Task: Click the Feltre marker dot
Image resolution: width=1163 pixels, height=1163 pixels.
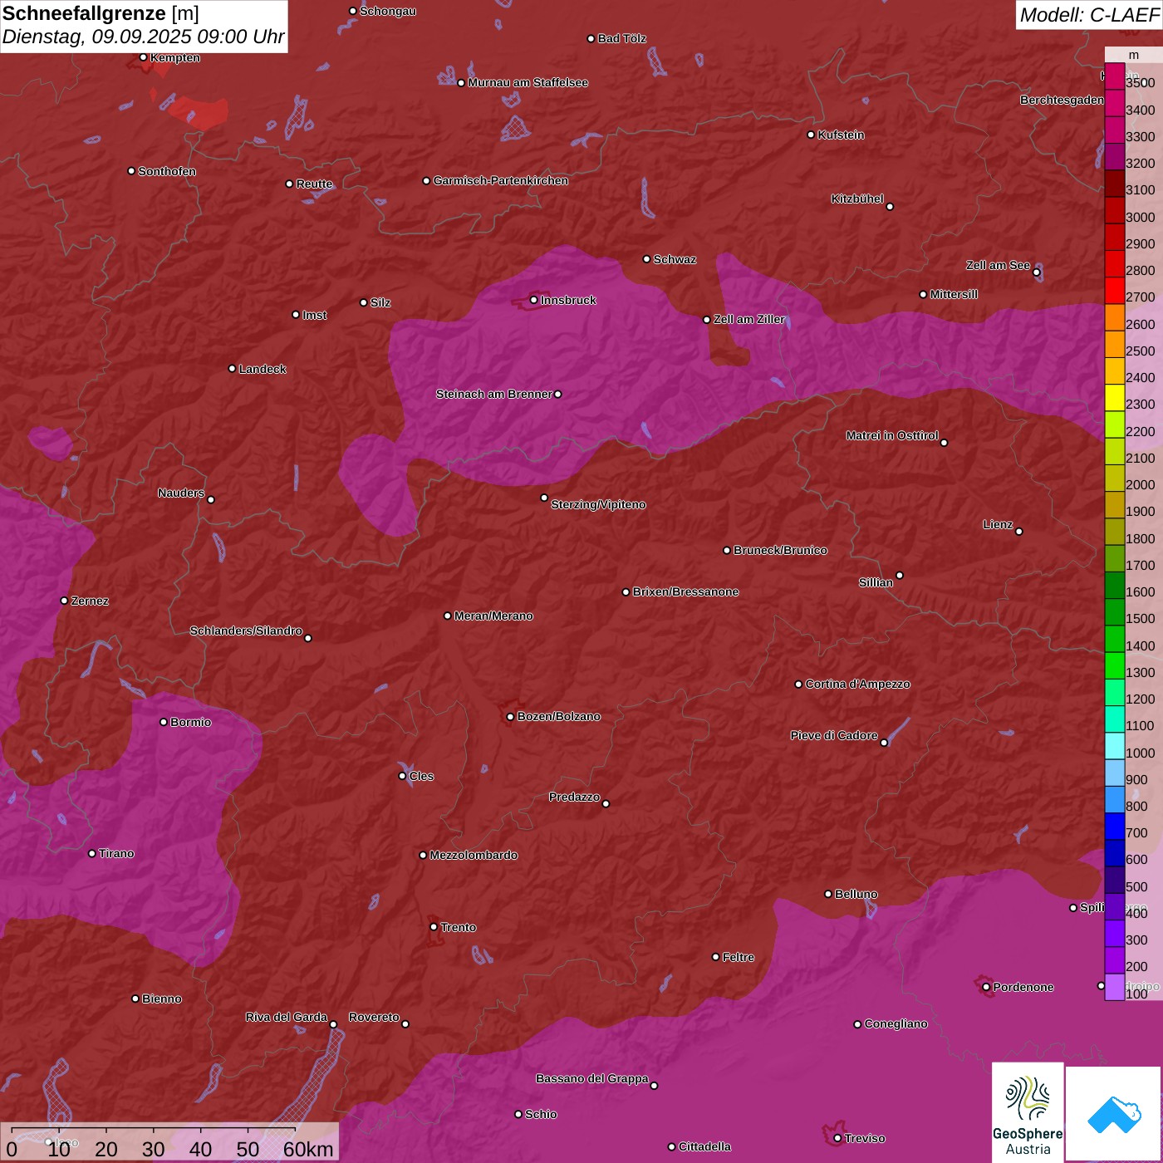Action: point(716,957)
